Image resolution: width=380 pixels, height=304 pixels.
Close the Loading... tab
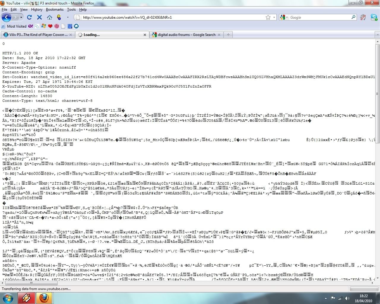click(x=145, y=35)
